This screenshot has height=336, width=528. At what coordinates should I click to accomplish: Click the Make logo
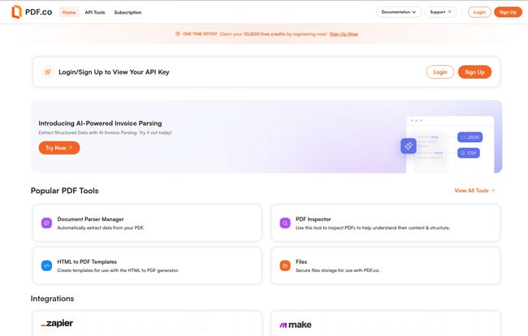pos(296,325)
